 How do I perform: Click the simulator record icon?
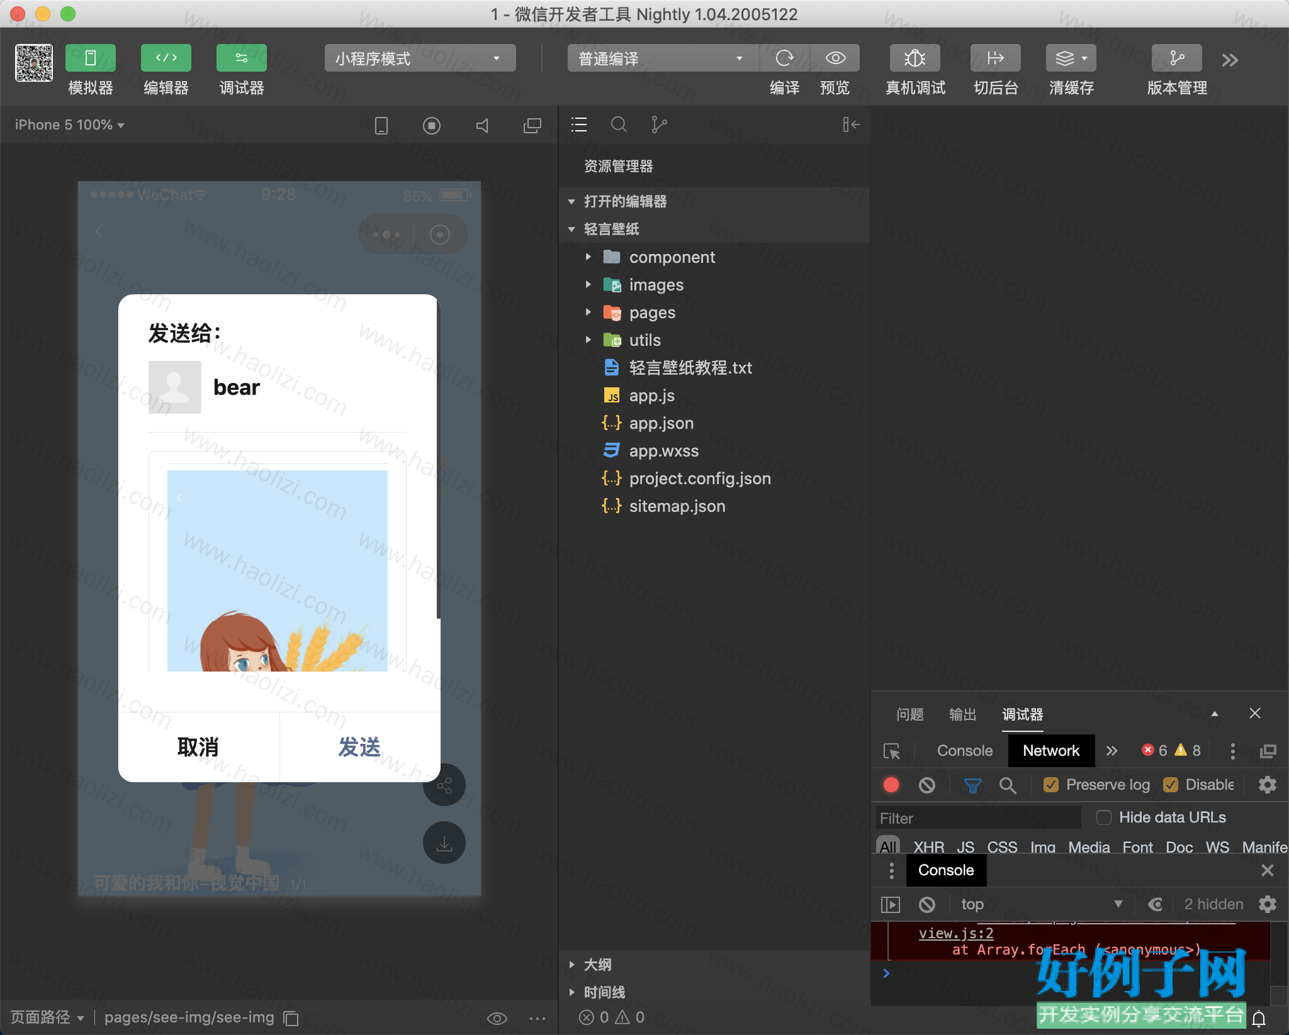tap(432, 126)
